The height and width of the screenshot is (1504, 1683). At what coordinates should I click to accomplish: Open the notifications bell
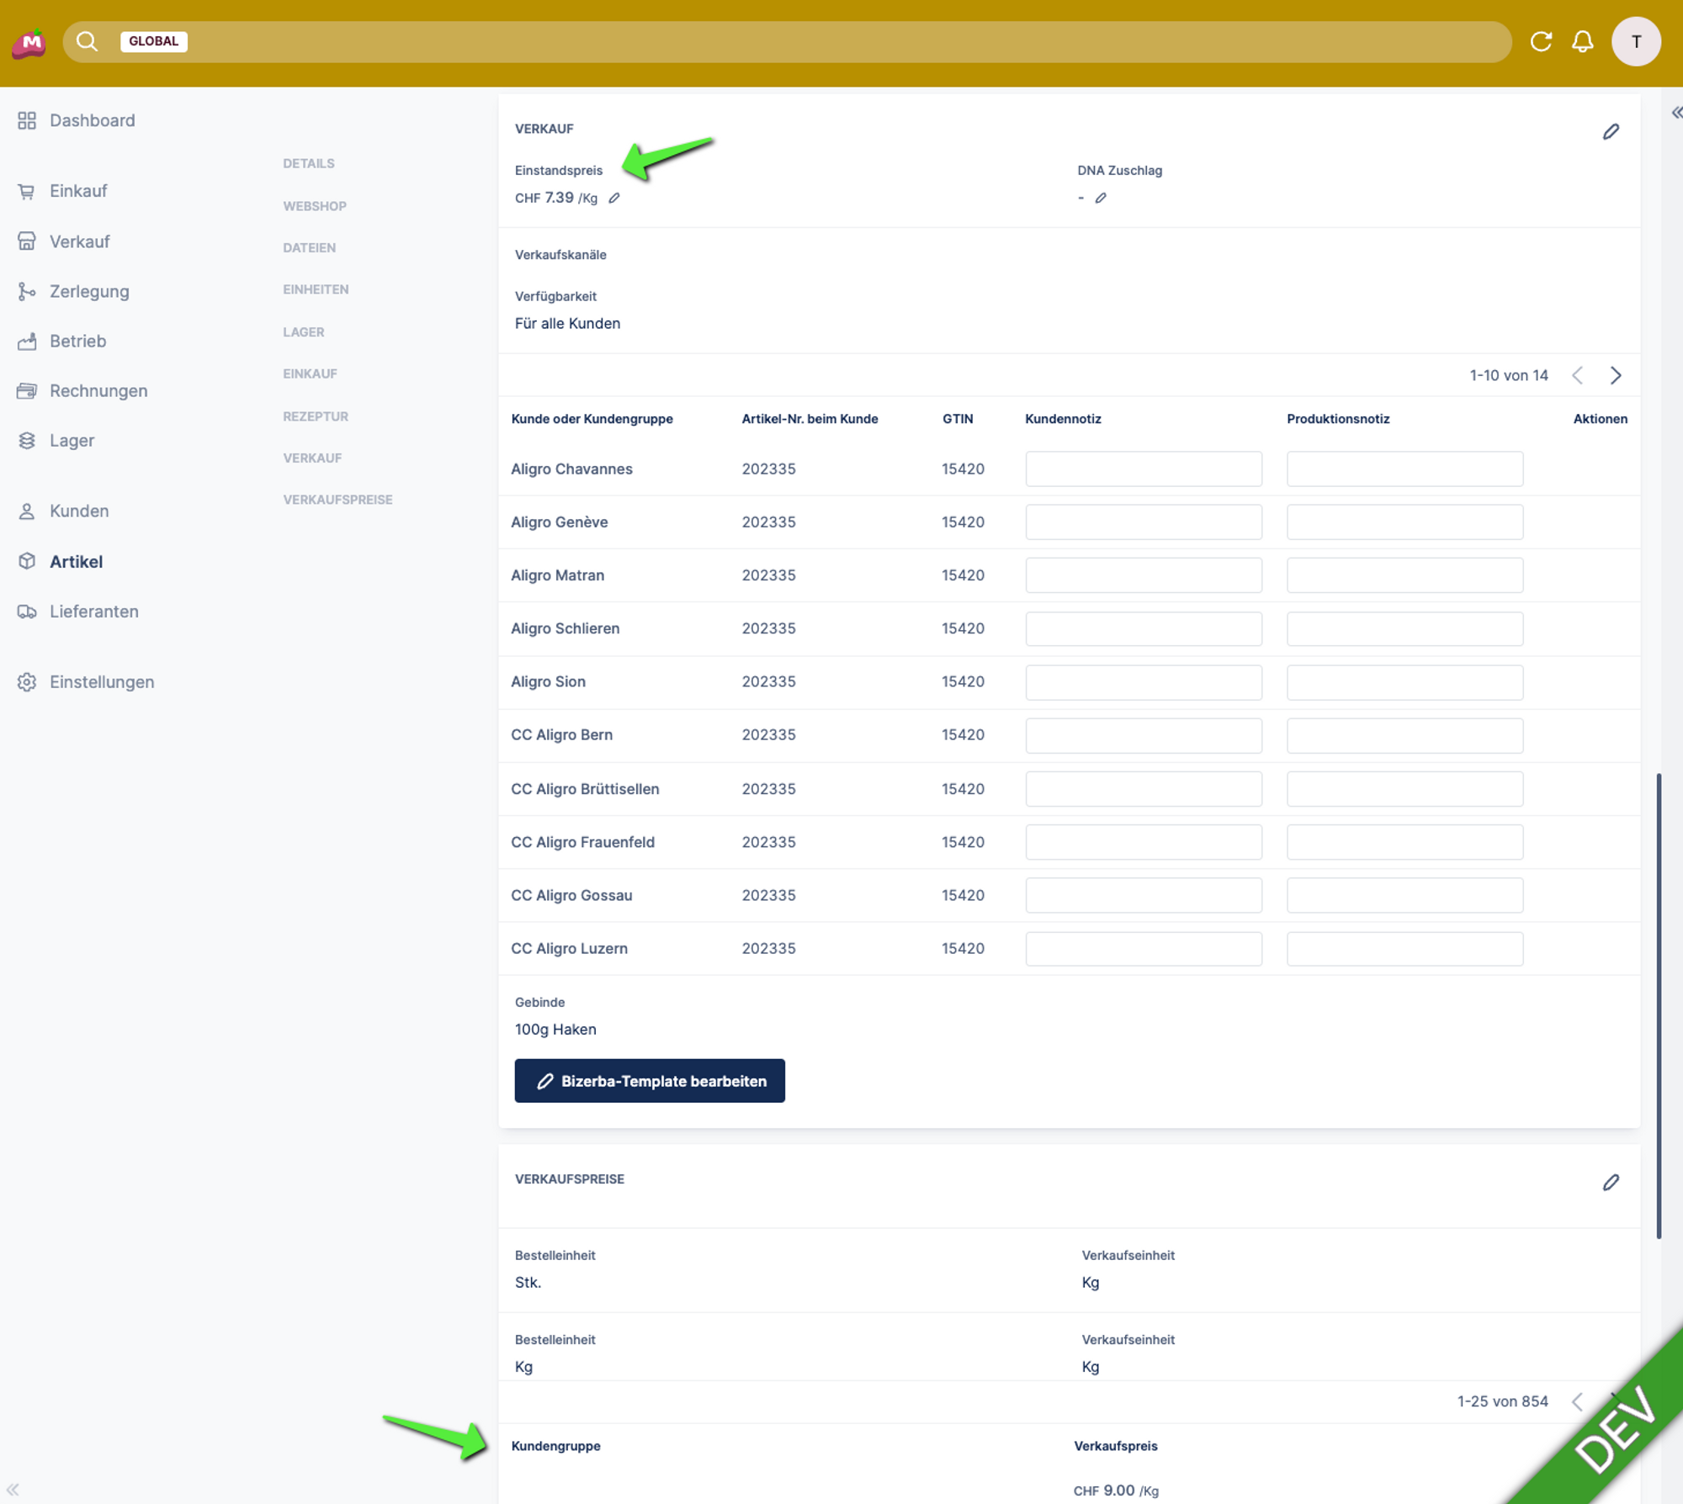pos(1582,41)
